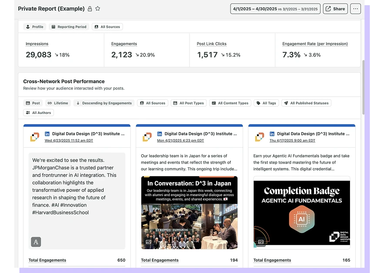Viewport: 384px width, 273px height.
Task: Click the Lifetime filter chip
Action: pos(58,103)
